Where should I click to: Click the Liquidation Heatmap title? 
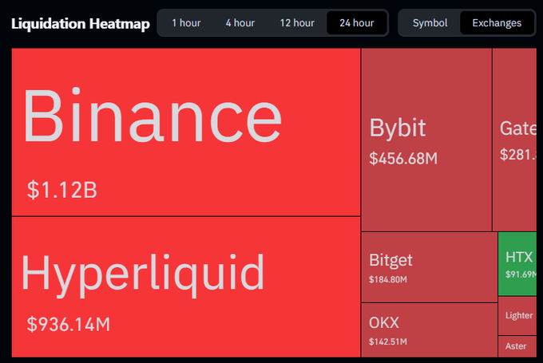pyautogui.click(x=81, y=23)
